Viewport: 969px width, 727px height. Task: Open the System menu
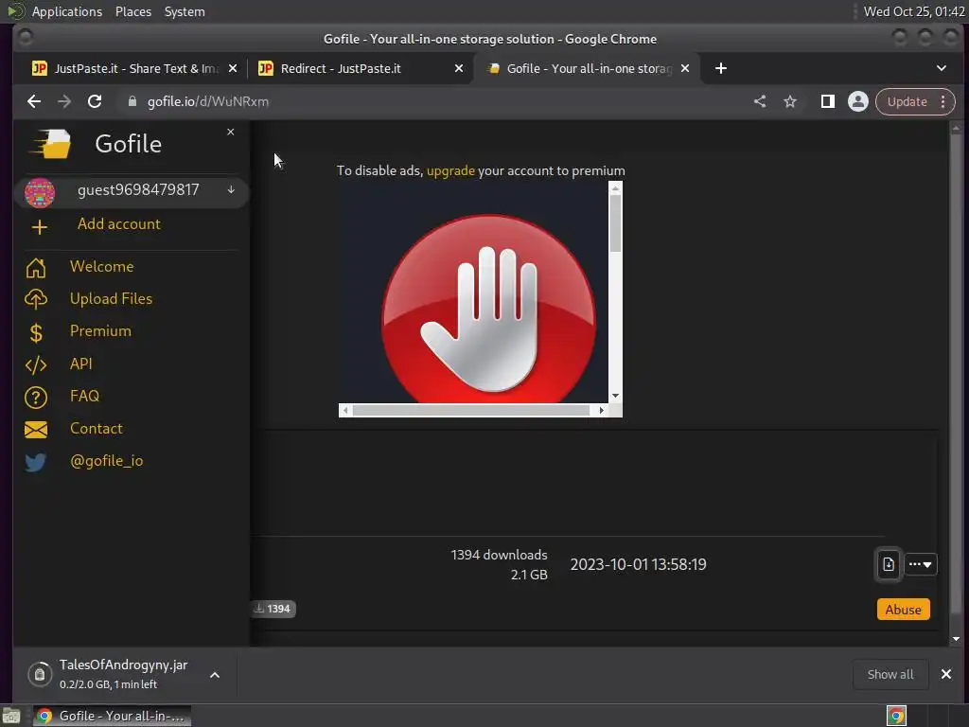click(185, 11)
